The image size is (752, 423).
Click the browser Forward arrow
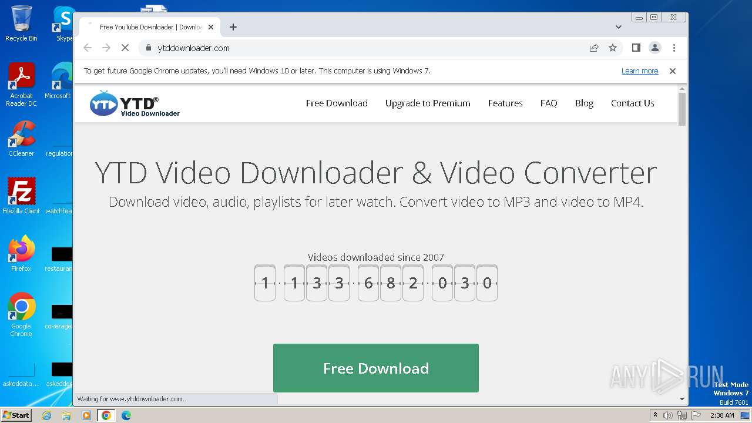point(106,48)
